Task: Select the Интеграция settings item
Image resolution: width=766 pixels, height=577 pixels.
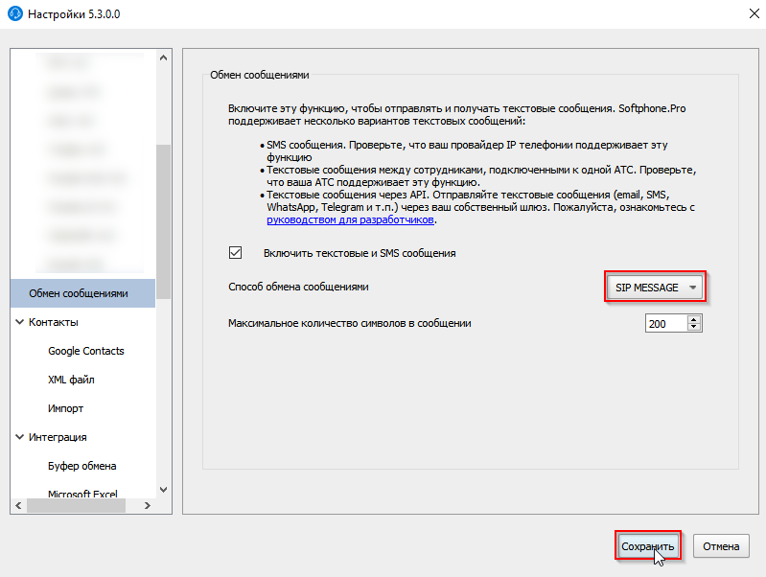Action: 58,437
